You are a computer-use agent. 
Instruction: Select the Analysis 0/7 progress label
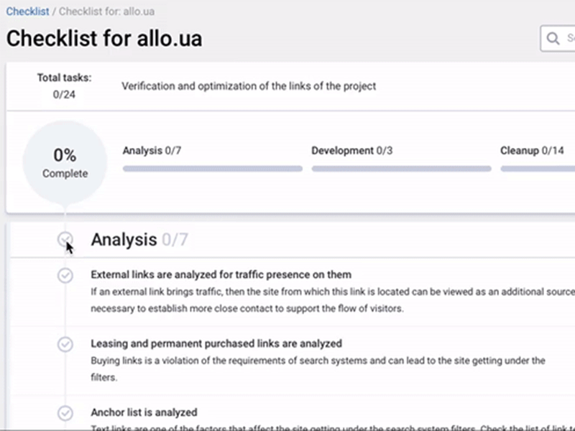click(152, 151)
